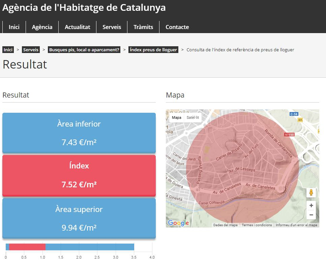Screen dimensions: 326x265
Task: Click the Àrea inferior 7.43 €/m² box
Action: (x=79, y=133)
